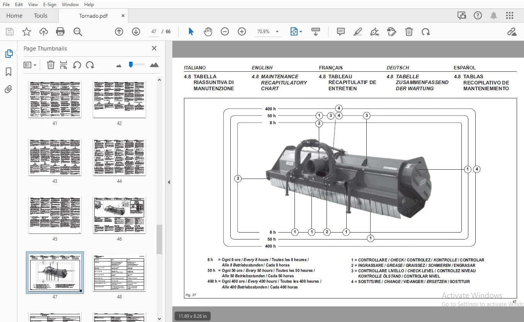Add a sticky note comment
Image resolution: width=524 pixels, height=322 pixels.
click(340, 32)
